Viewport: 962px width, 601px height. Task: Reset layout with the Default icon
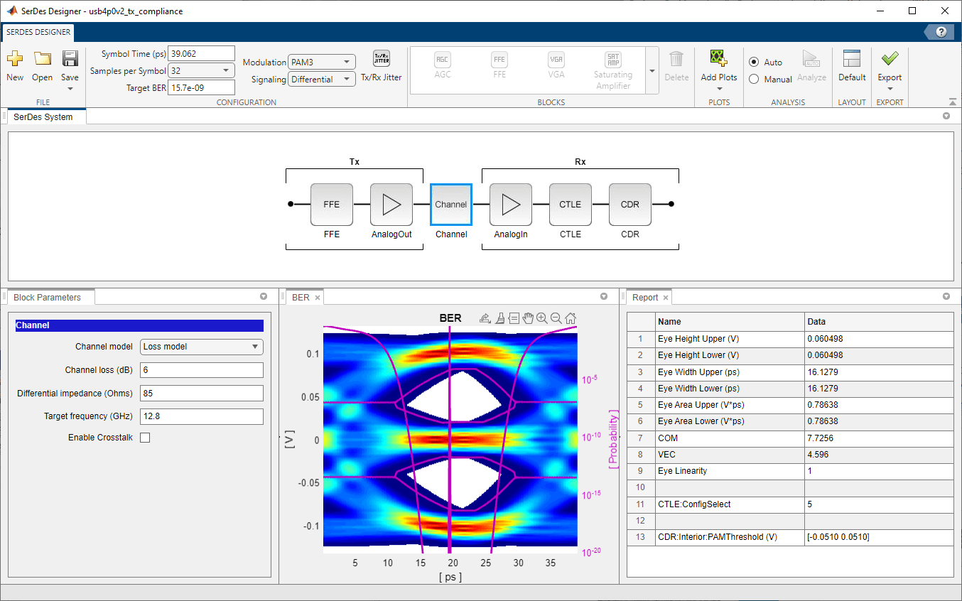click(x=852, y=59)
